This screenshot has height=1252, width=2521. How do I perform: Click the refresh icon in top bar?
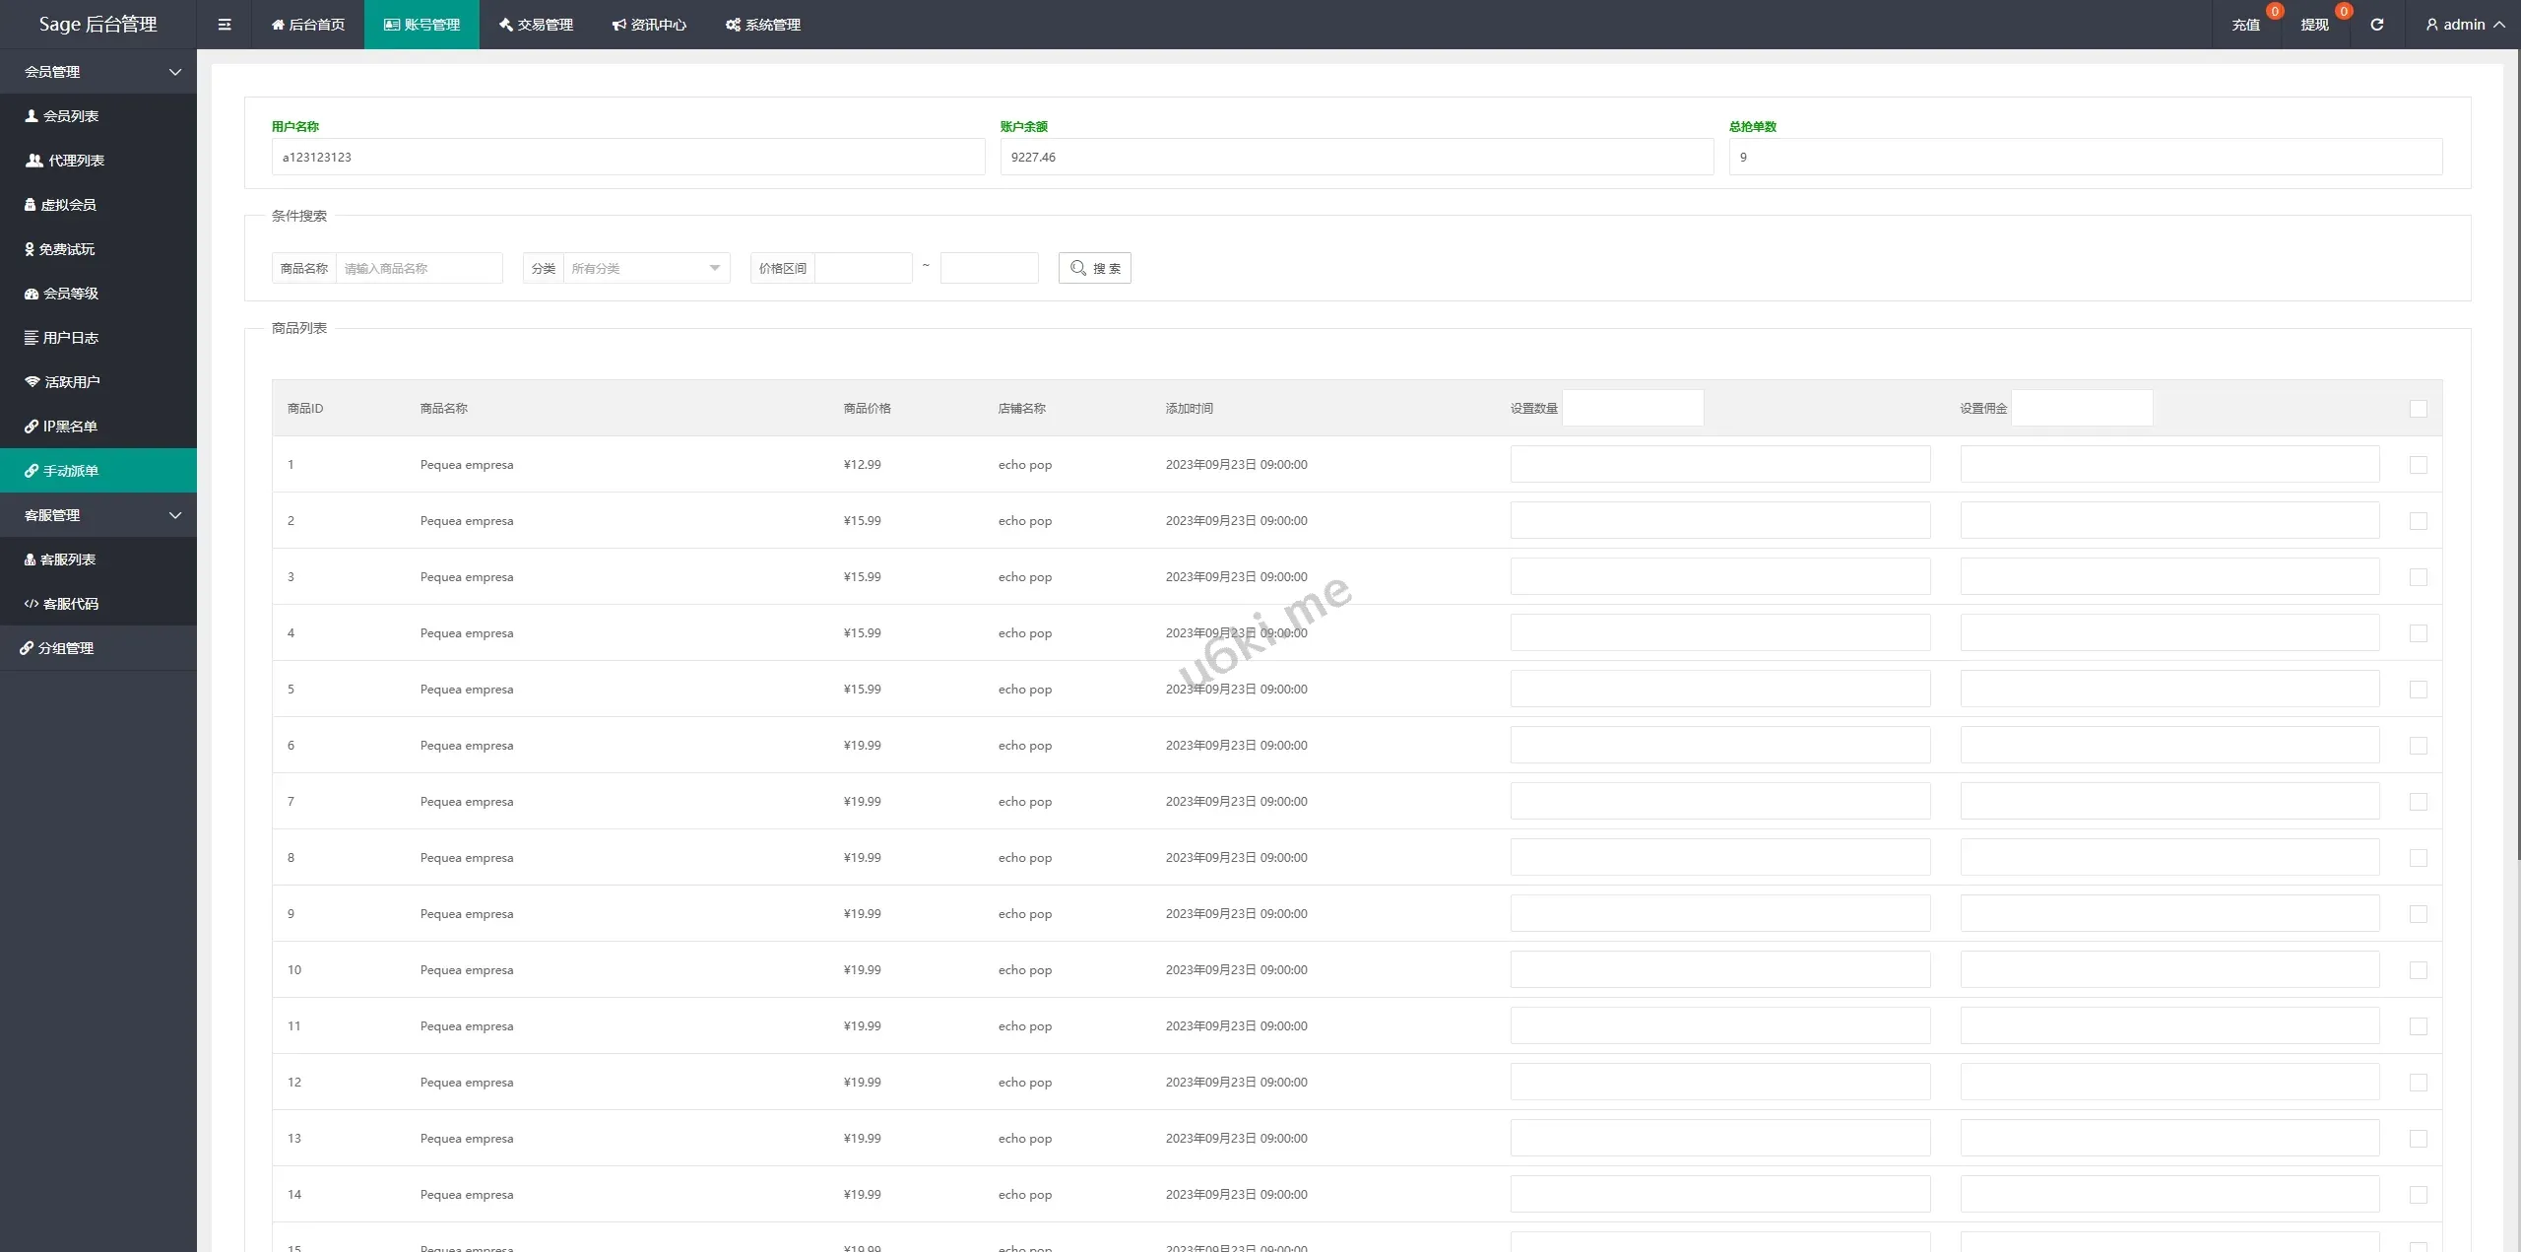(x=2376, y=25)
